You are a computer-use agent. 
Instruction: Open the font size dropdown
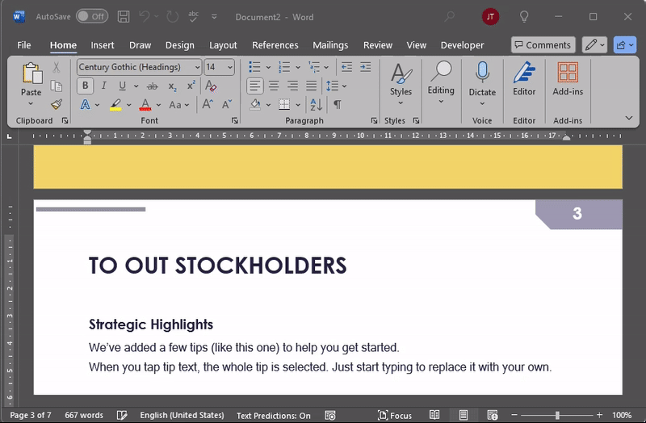coord(230,67)
